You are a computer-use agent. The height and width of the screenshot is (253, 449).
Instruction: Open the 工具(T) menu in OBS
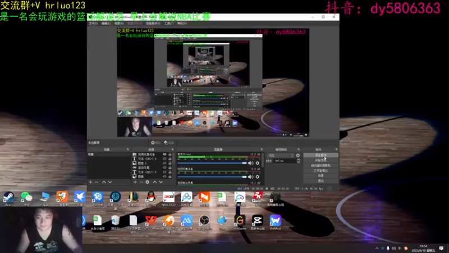pos(169,23)
